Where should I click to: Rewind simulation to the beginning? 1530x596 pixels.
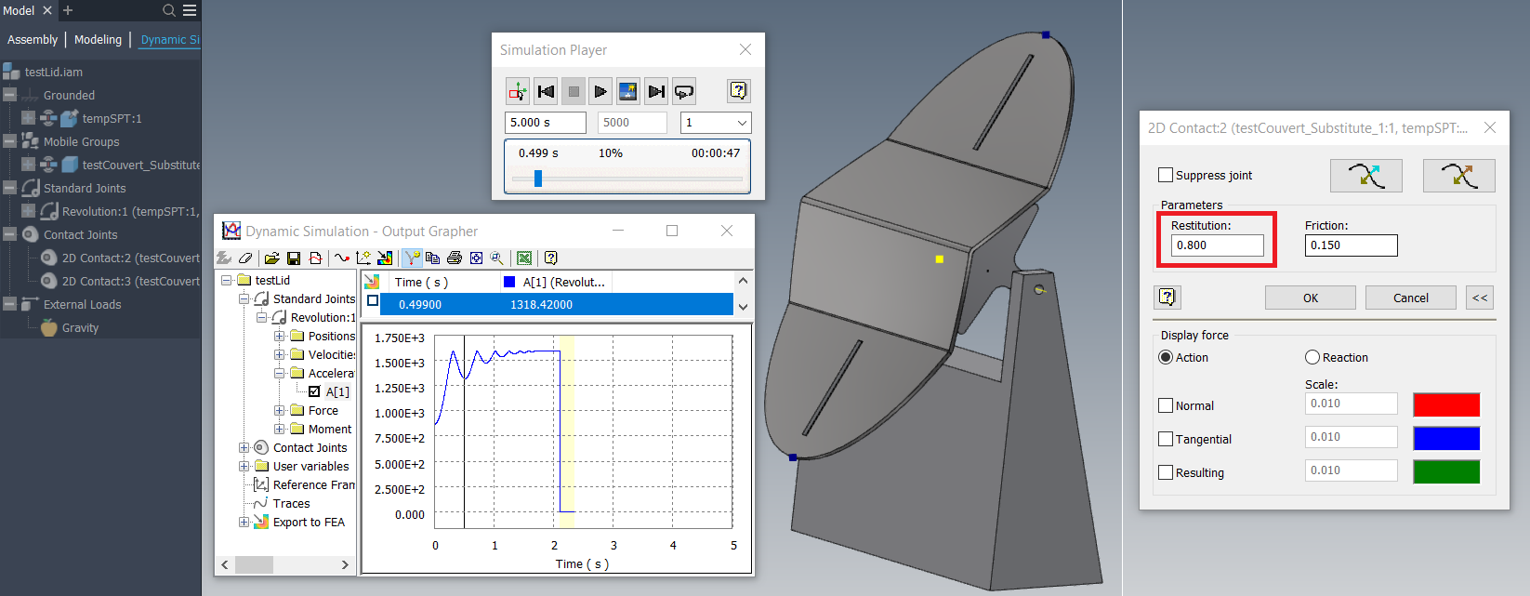click(546, 91)
